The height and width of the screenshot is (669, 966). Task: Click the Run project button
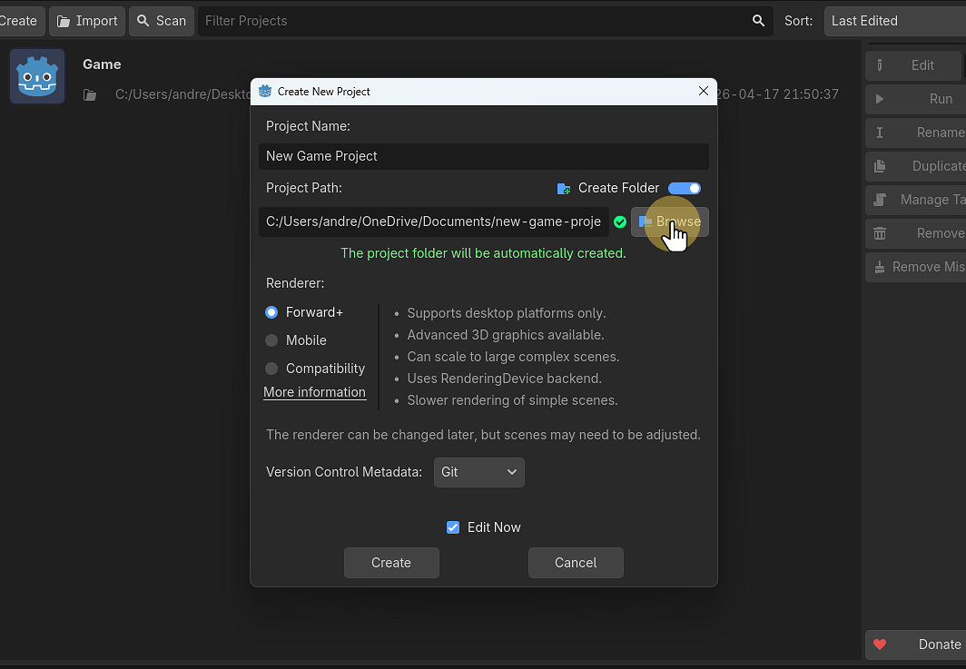[915, 99]
